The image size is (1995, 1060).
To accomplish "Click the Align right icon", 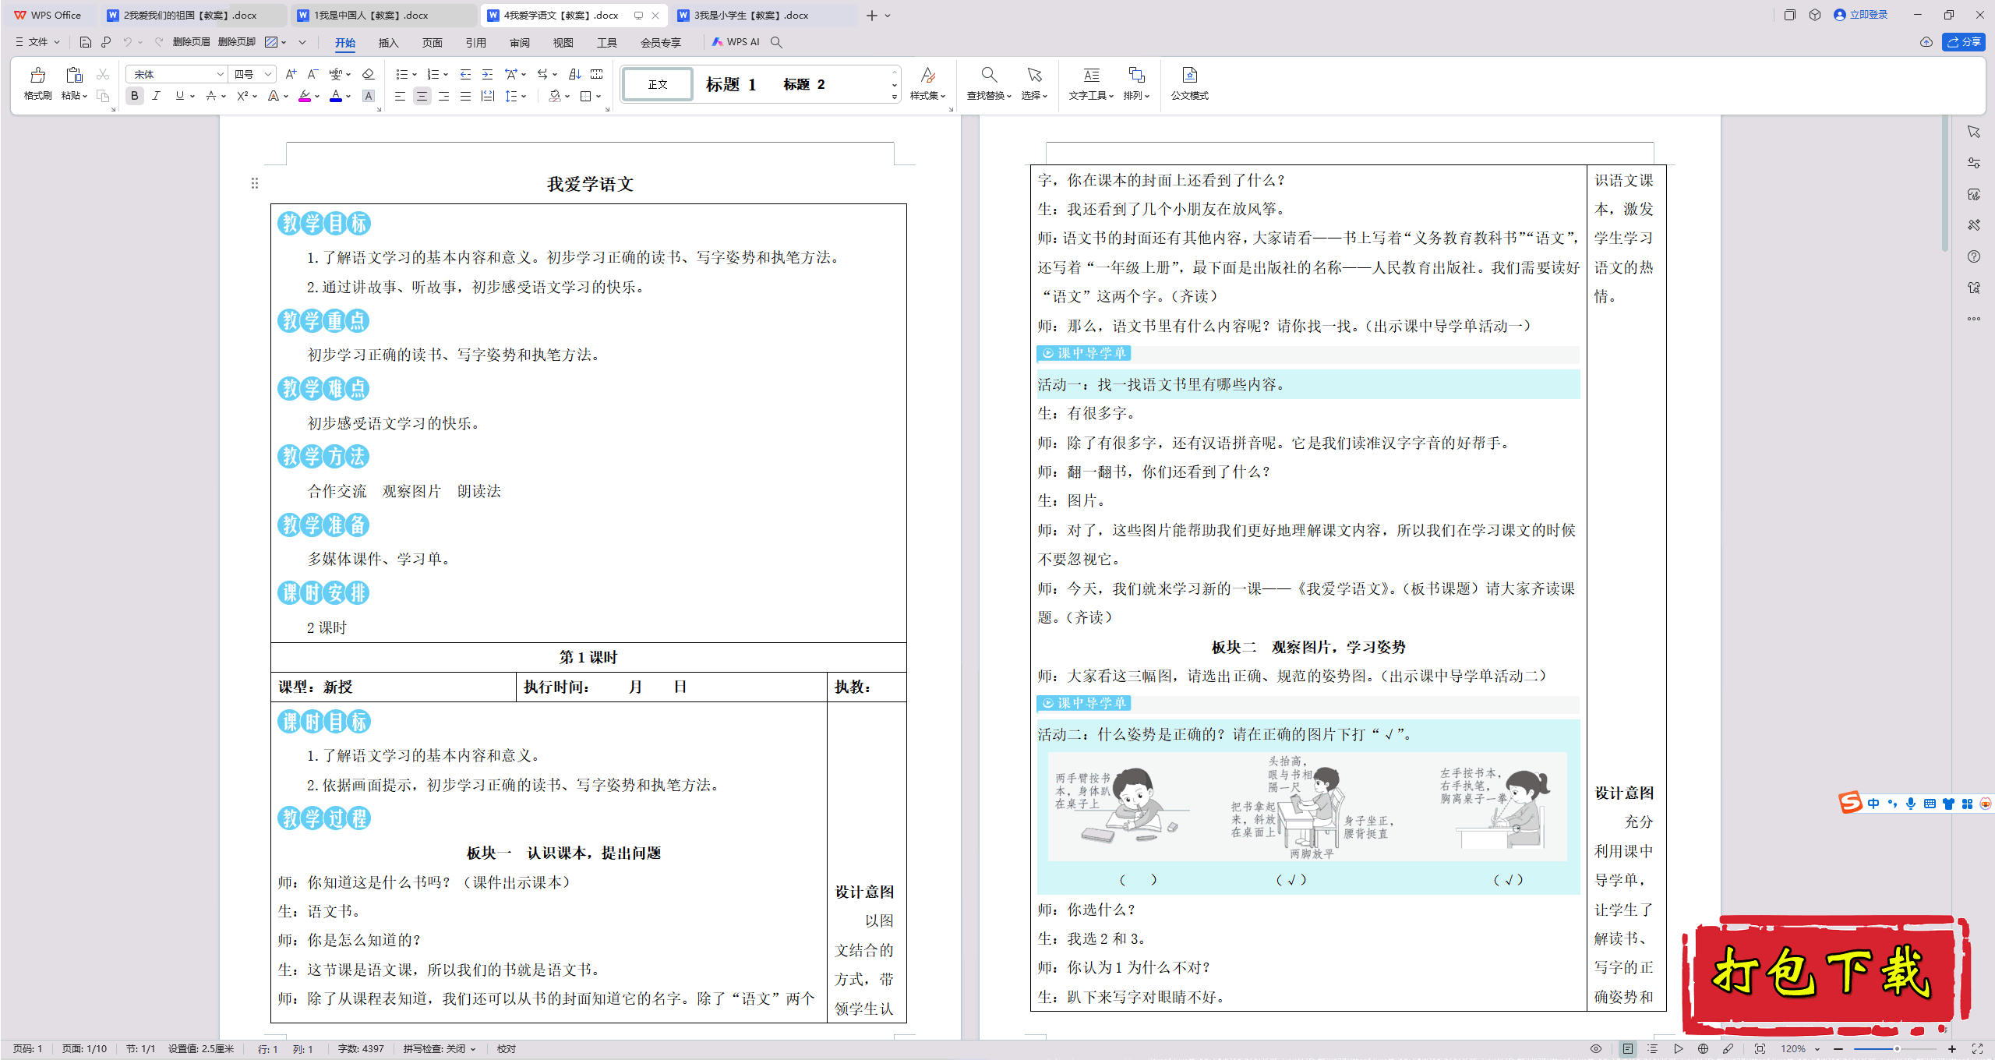I will pos(443,96).
